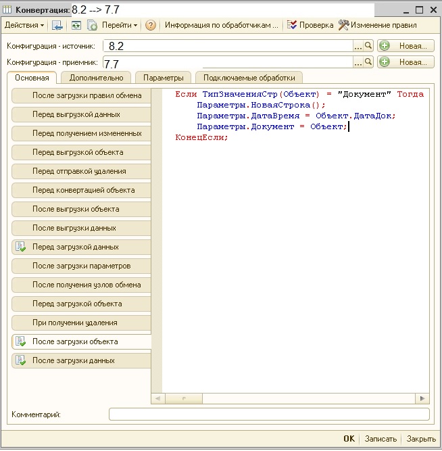Minimize the Конвертация window
This screenshot has height=451, width=442.
pos(406,11)
